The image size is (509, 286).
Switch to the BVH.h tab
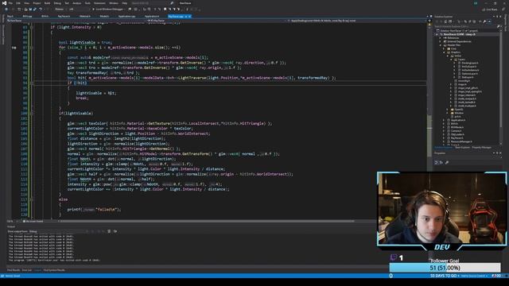pos(45,16)
